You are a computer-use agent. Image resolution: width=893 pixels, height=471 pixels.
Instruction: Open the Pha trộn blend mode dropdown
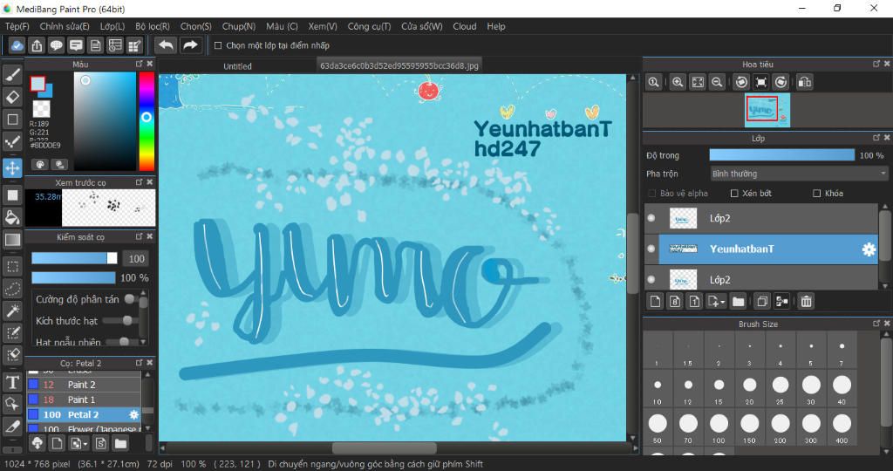coord(799,174)
